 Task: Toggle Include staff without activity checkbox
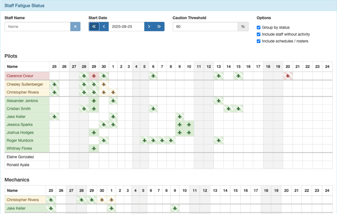[x=259, y=35]
